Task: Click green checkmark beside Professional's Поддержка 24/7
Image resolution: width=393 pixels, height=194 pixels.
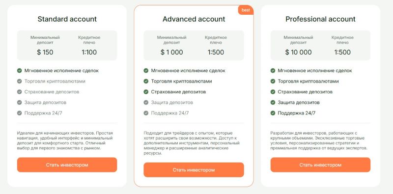Action: [x=273, y=113]
